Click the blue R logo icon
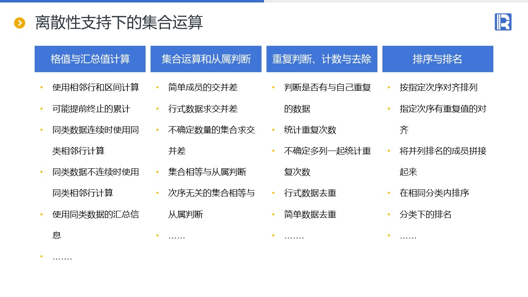The image size is (528, 297). (x=503, y=22)
